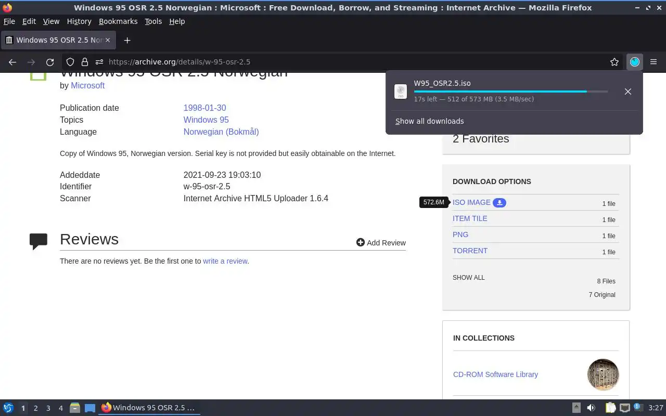Open the Downloads toolbar button
Screen dimensions: 666x416
[x=635, y=62]
